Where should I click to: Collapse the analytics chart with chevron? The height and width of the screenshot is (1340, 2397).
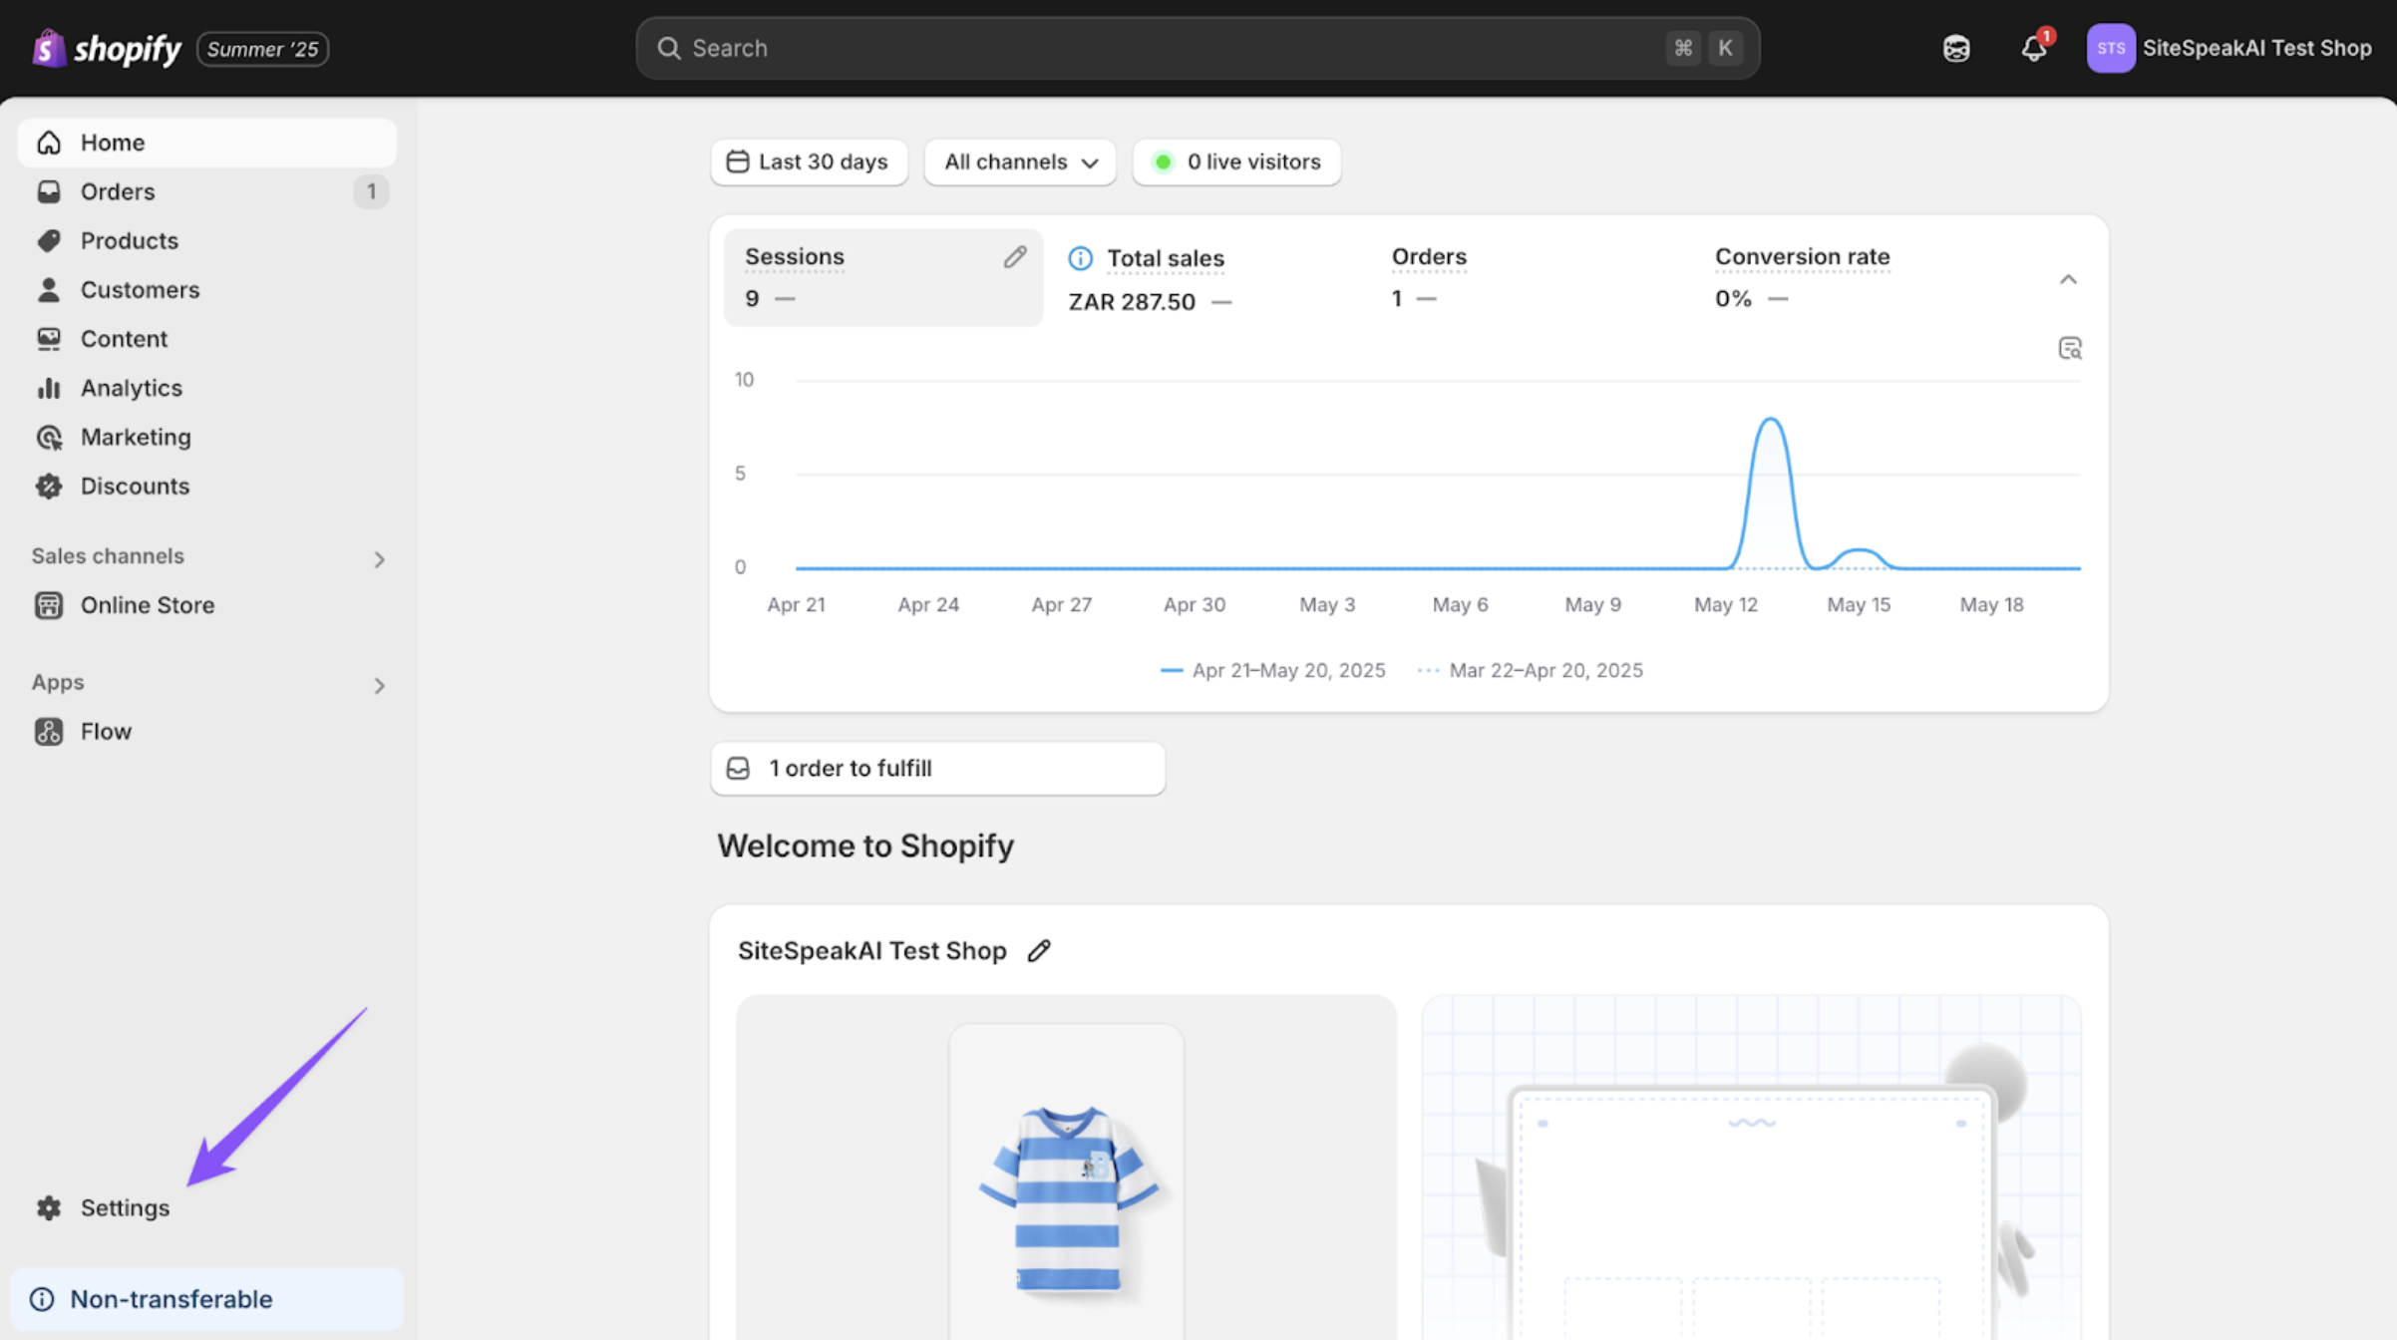(2068, 279)
